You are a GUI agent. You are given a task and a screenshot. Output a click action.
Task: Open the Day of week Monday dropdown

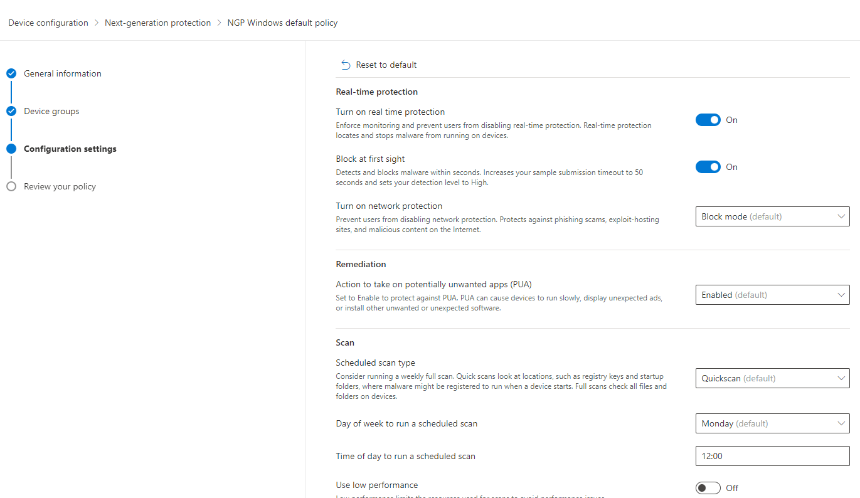[773, 423]
